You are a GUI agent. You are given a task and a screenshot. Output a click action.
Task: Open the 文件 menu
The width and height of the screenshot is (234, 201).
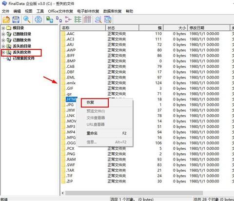click(5, 11)
